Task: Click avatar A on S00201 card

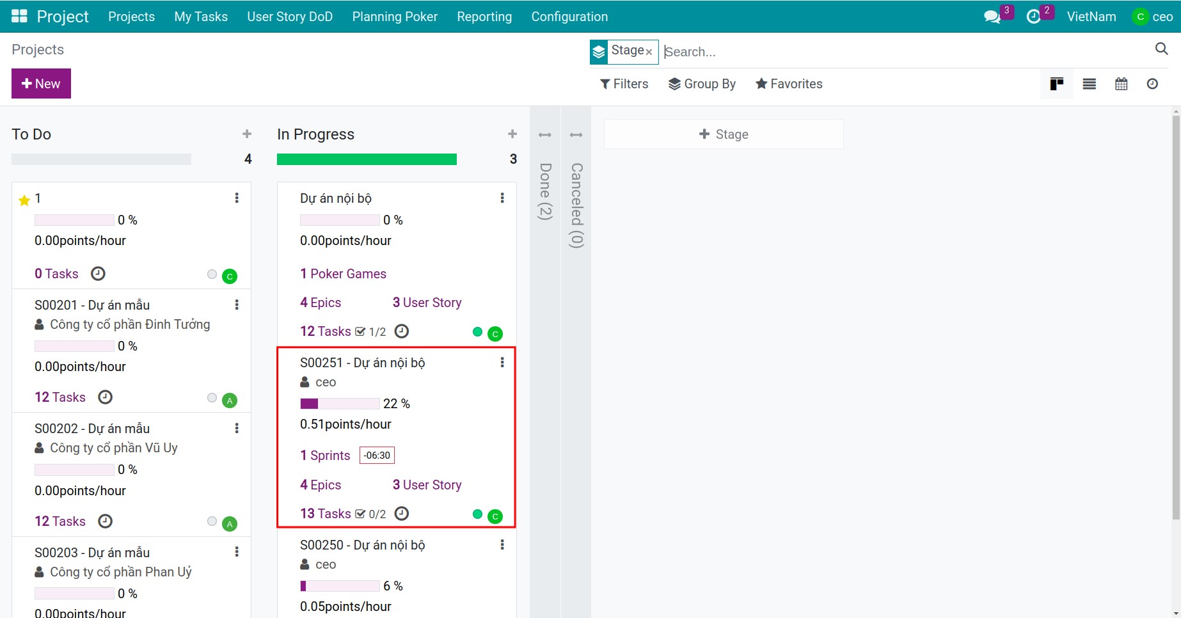Action: click(230, 400)
